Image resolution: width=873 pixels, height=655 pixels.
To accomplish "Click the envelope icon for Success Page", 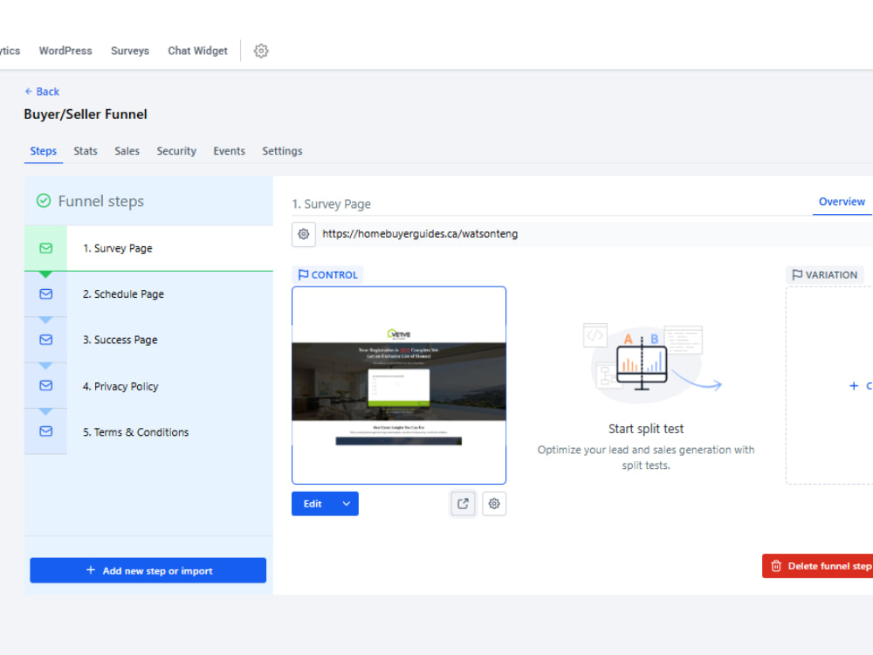I will [45, 339].
